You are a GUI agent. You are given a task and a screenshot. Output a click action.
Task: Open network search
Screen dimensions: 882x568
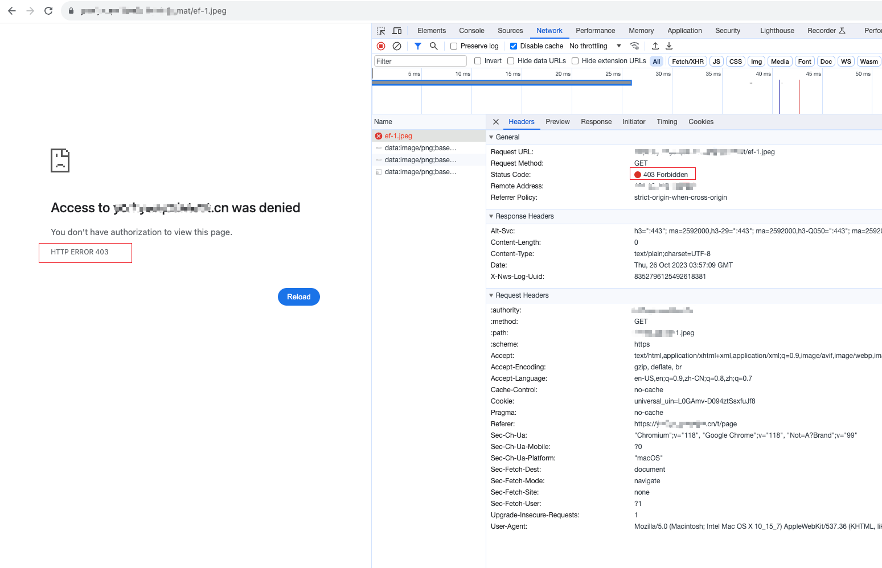click(434, 46)
